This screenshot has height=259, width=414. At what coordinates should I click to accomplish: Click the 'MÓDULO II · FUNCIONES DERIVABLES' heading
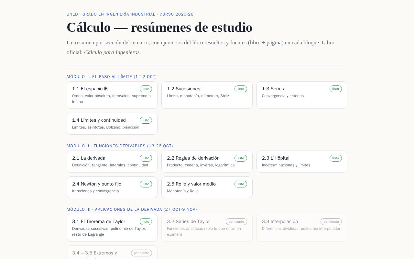(x=120, y=146)
